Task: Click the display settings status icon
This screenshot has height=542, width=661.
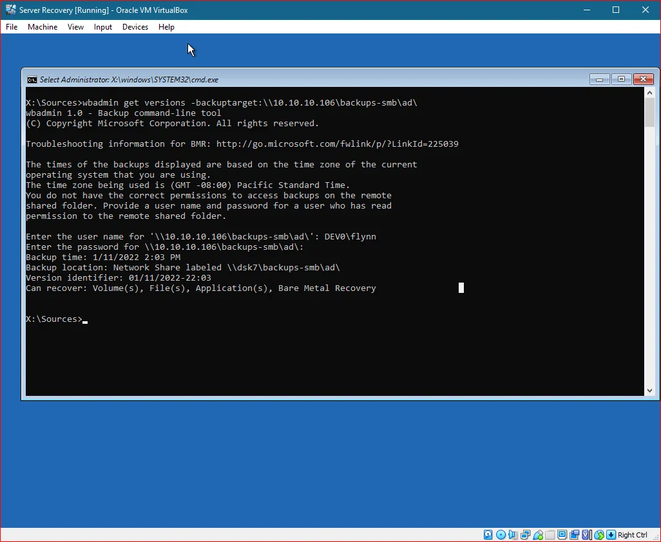Action: coord(562,534)
